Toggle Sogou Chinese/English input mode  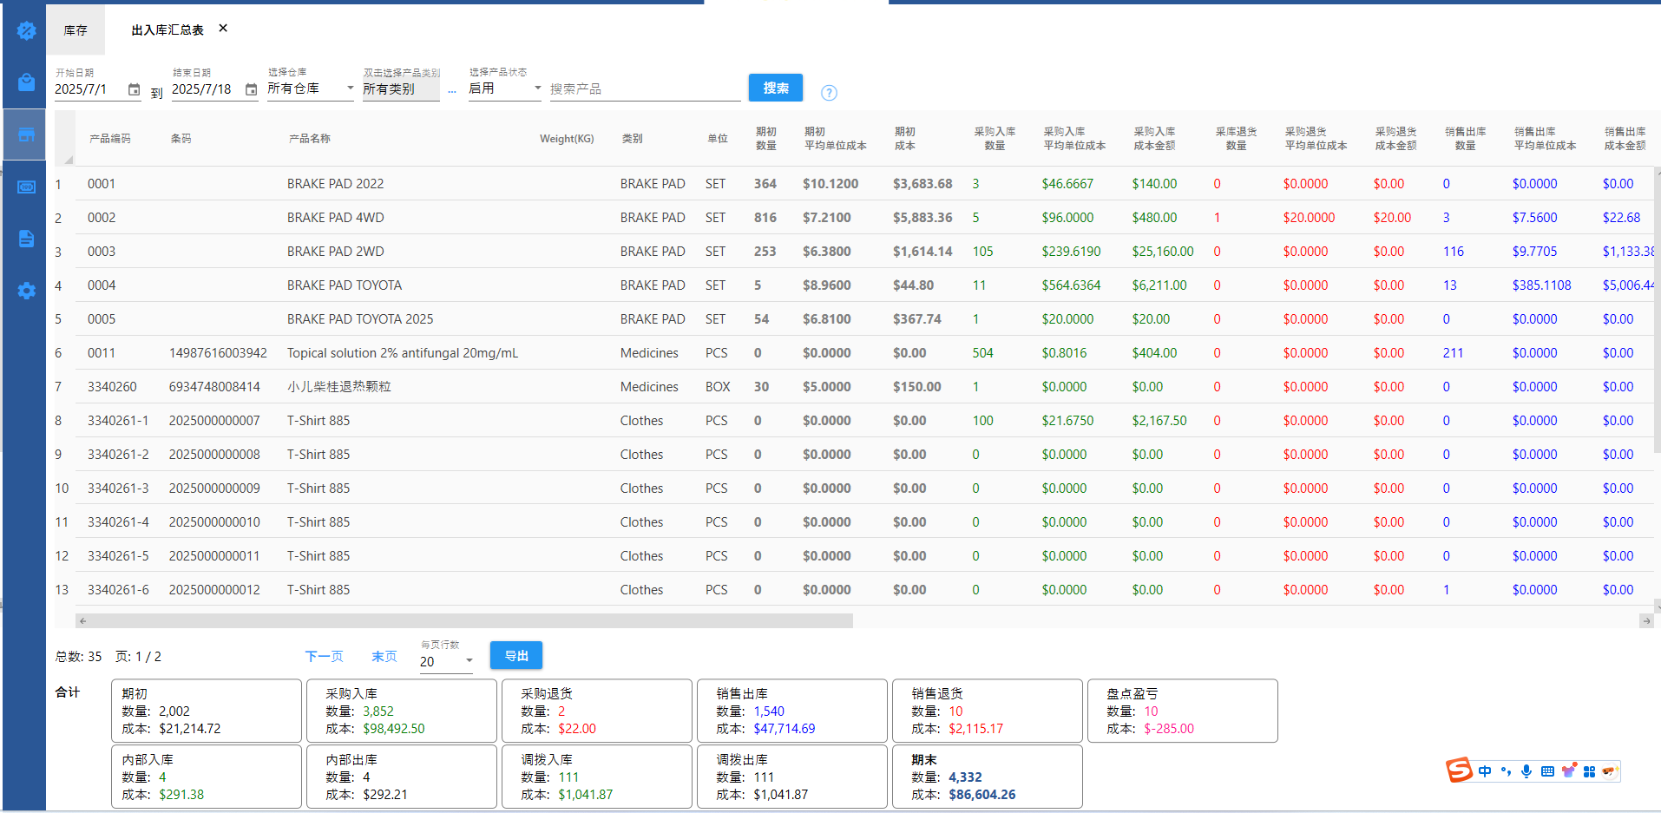point(1485,771)
